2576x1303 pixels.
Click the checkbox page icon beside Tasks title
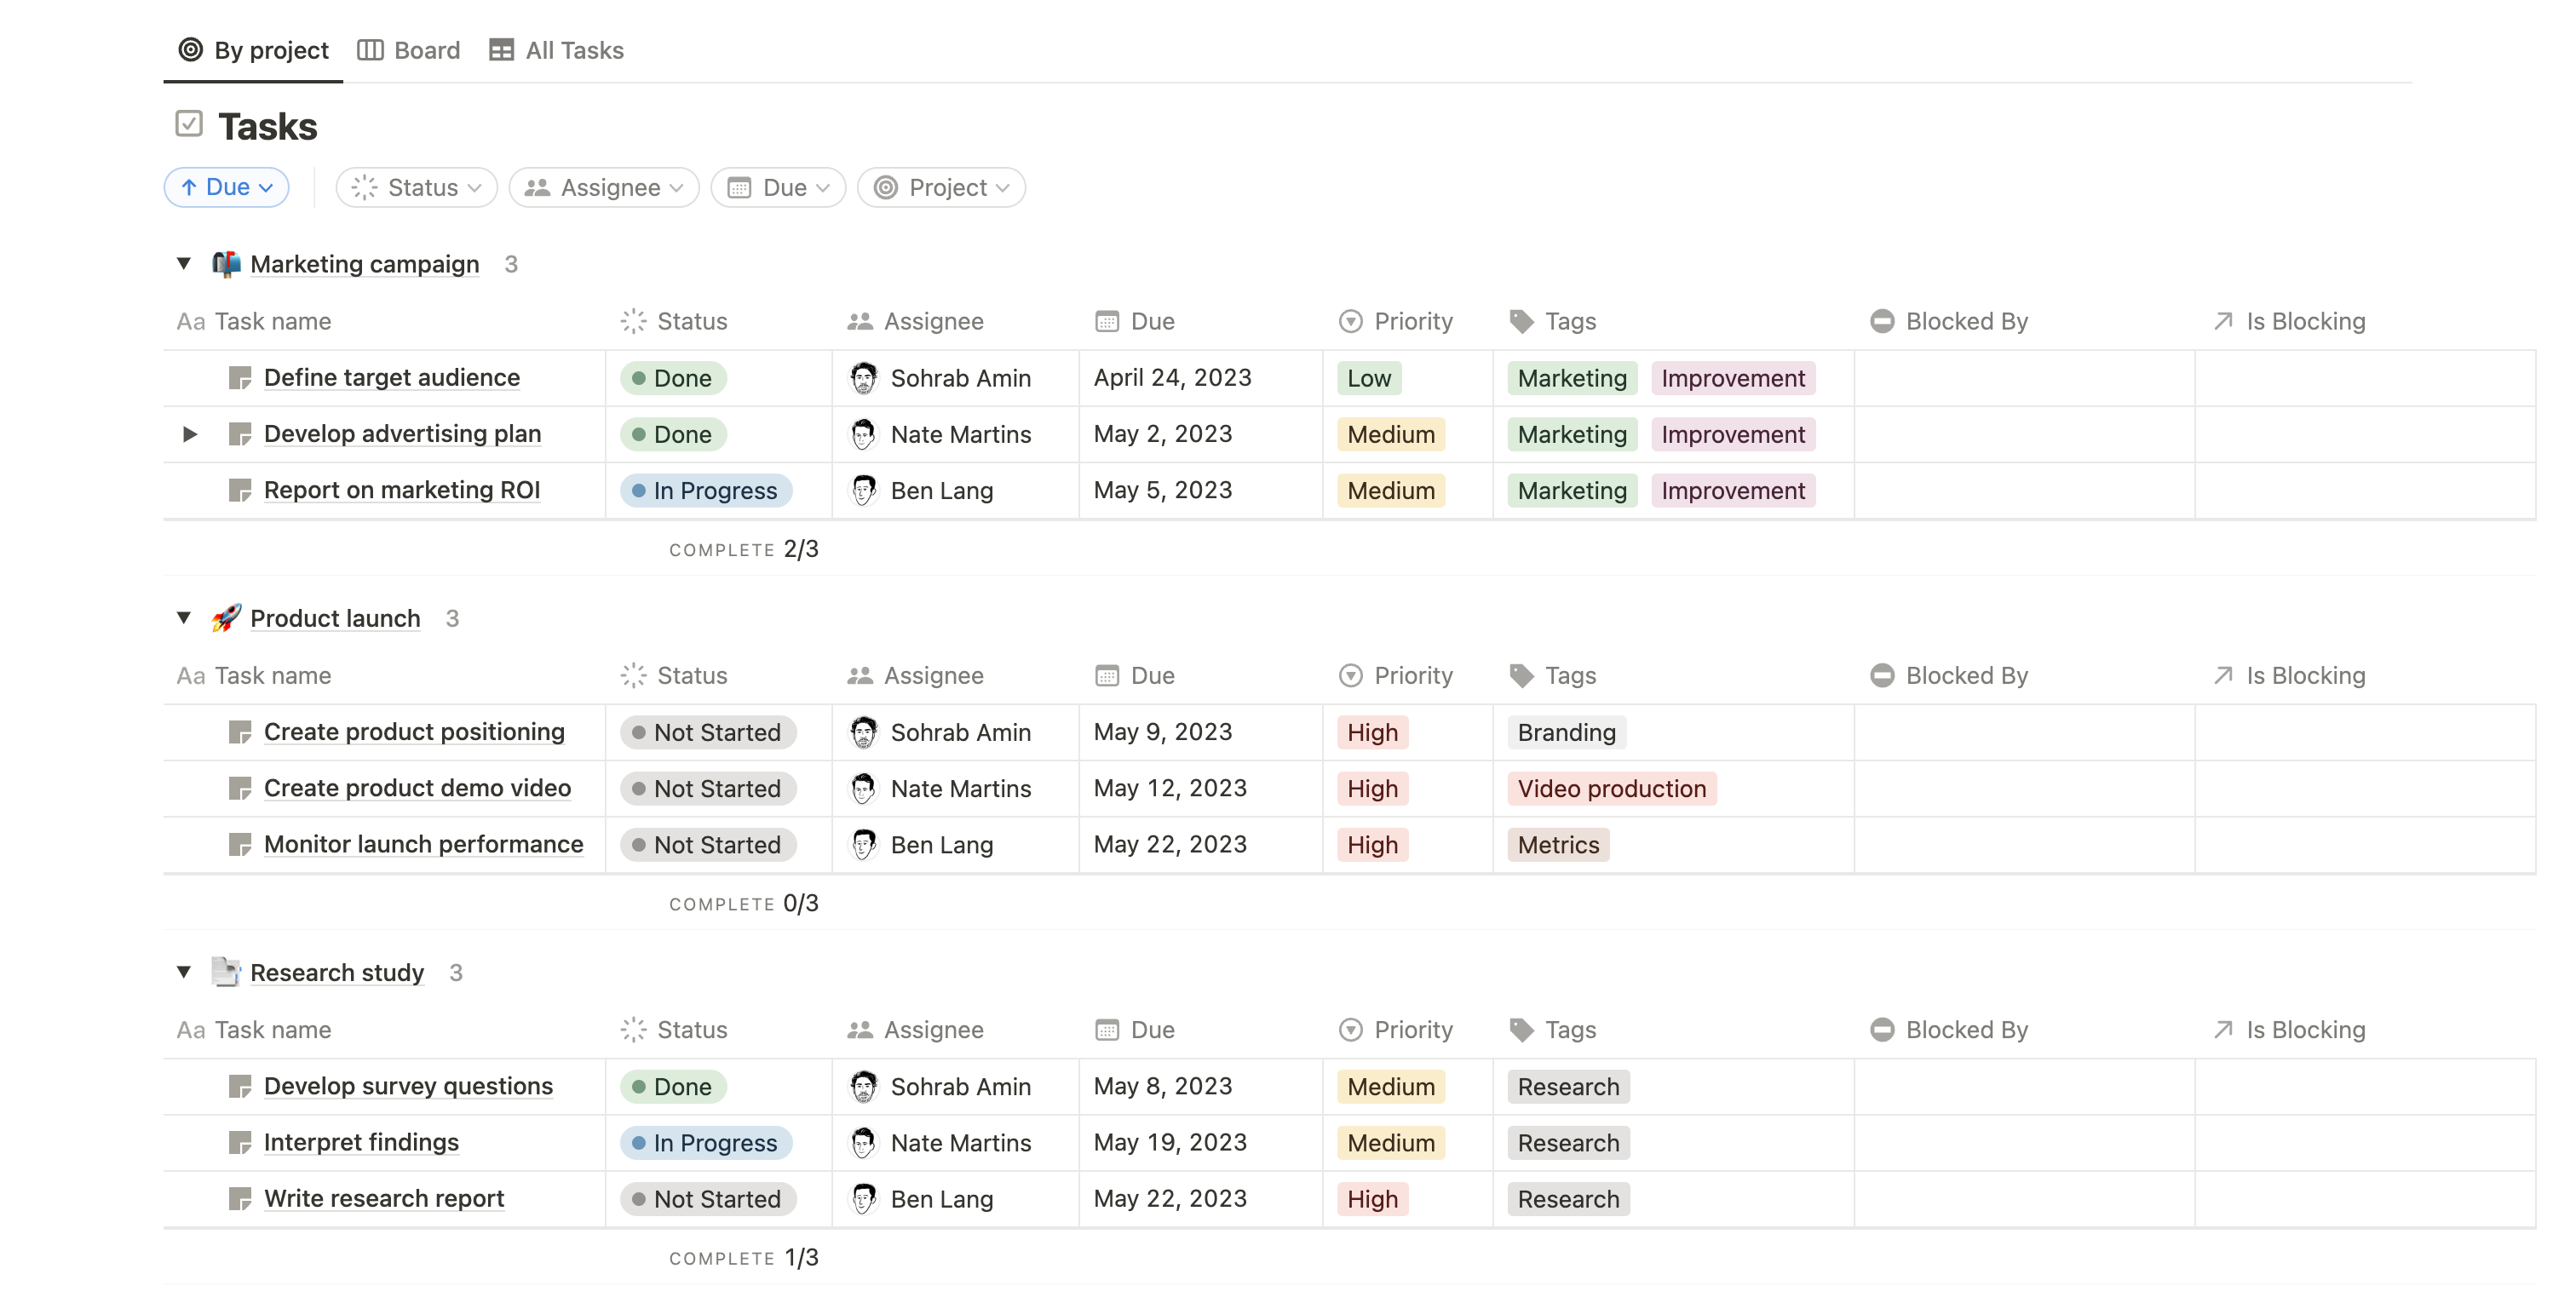click(x=189, y=124)
